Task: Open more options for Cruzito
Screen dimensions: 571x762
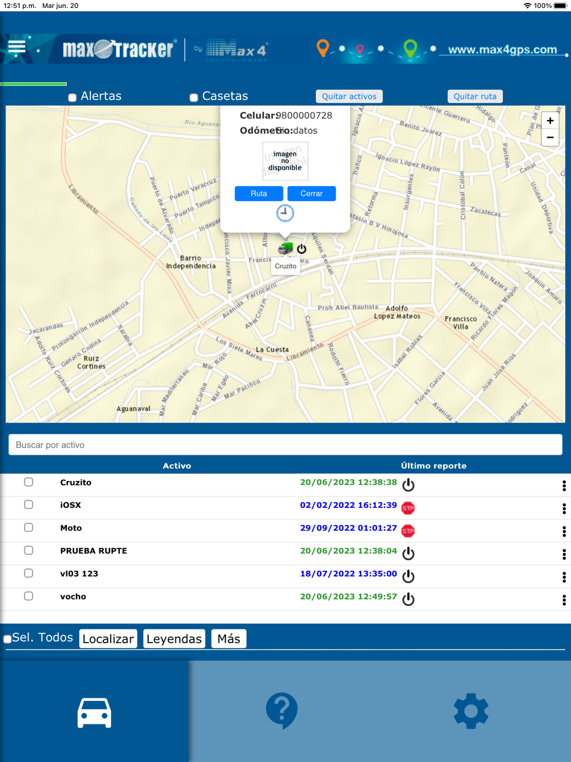Action: click(x=564, y=486)
